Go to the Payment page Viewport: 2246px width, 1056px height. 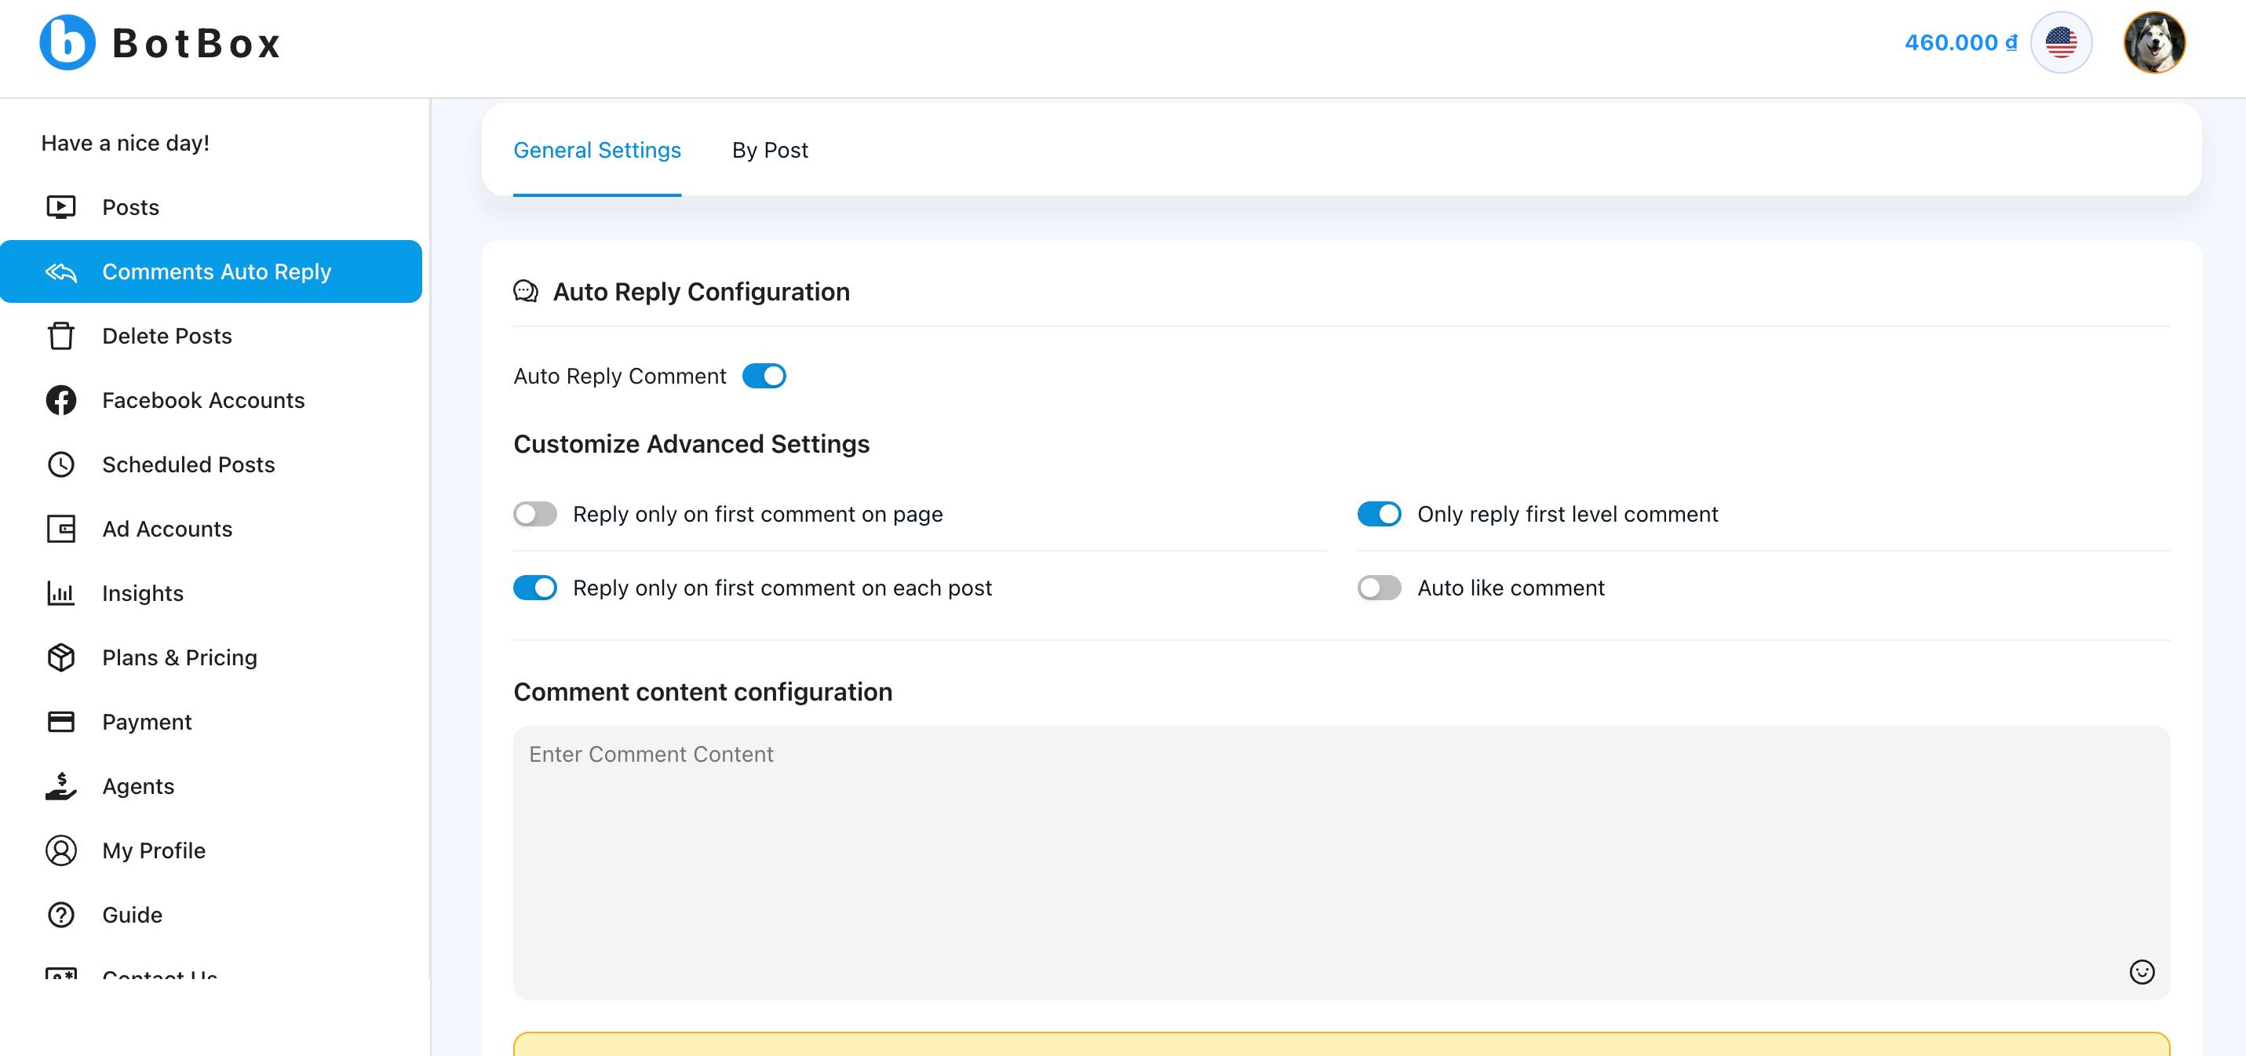point(211,722)
